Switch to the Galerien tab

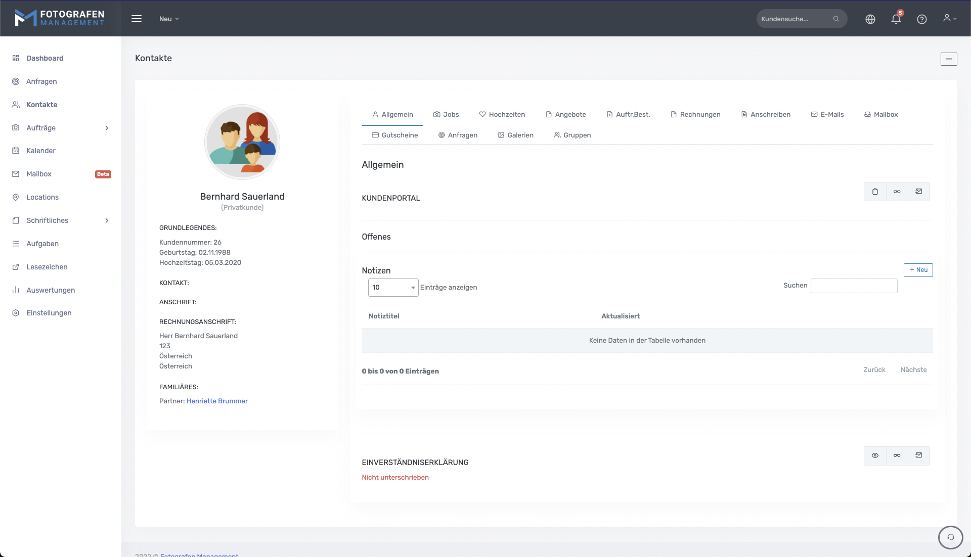(x=515, y=135)
